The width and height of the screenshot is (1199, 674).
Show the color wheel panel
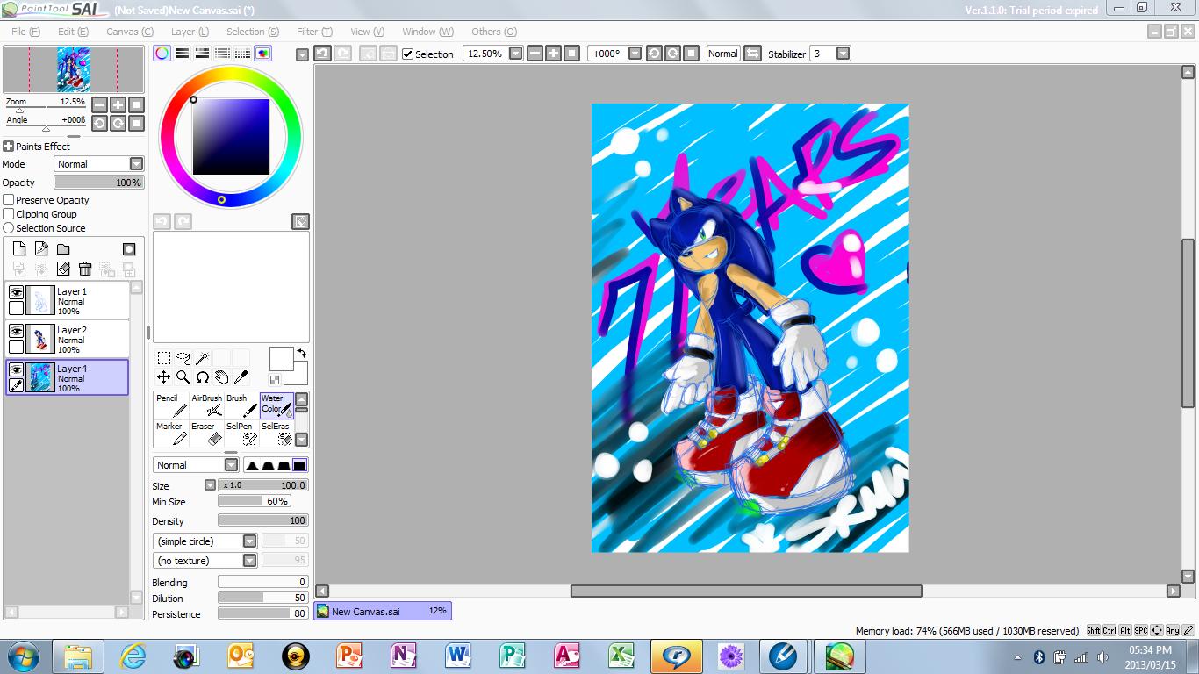point(162,54)
